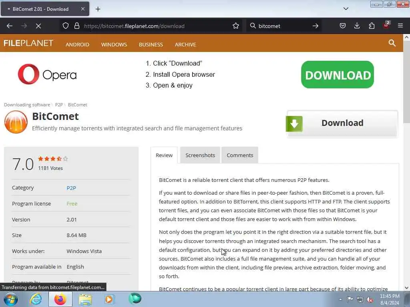Click the Firefox taskbar icon
This screenshot has height=307, width=410.
(x=60, y=299)
